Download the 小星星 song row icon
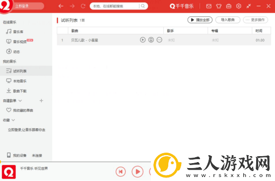The height and width of the screenshot is (181, 275). pyautogui.click(x=151, y=40)
